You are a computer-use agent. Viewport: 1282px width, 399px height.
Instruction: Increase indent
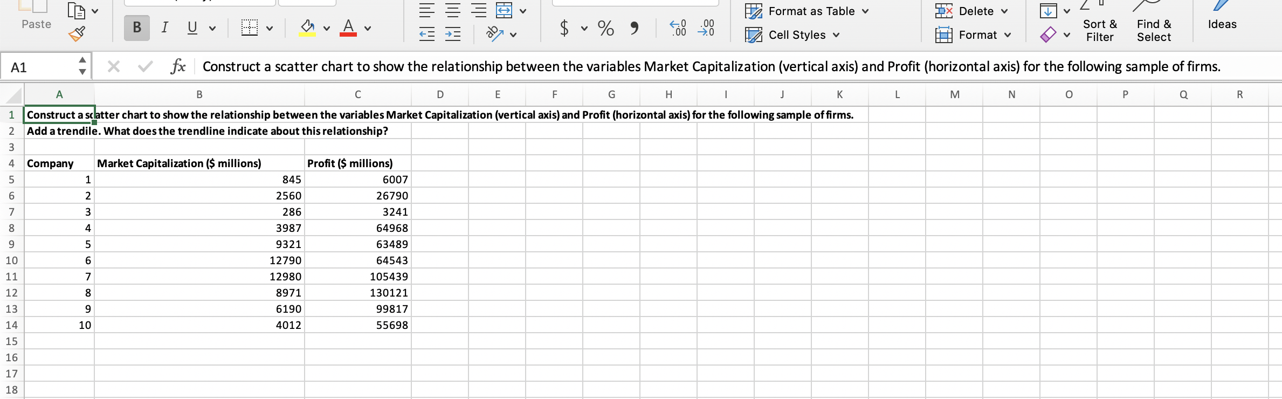coord(453,35)
